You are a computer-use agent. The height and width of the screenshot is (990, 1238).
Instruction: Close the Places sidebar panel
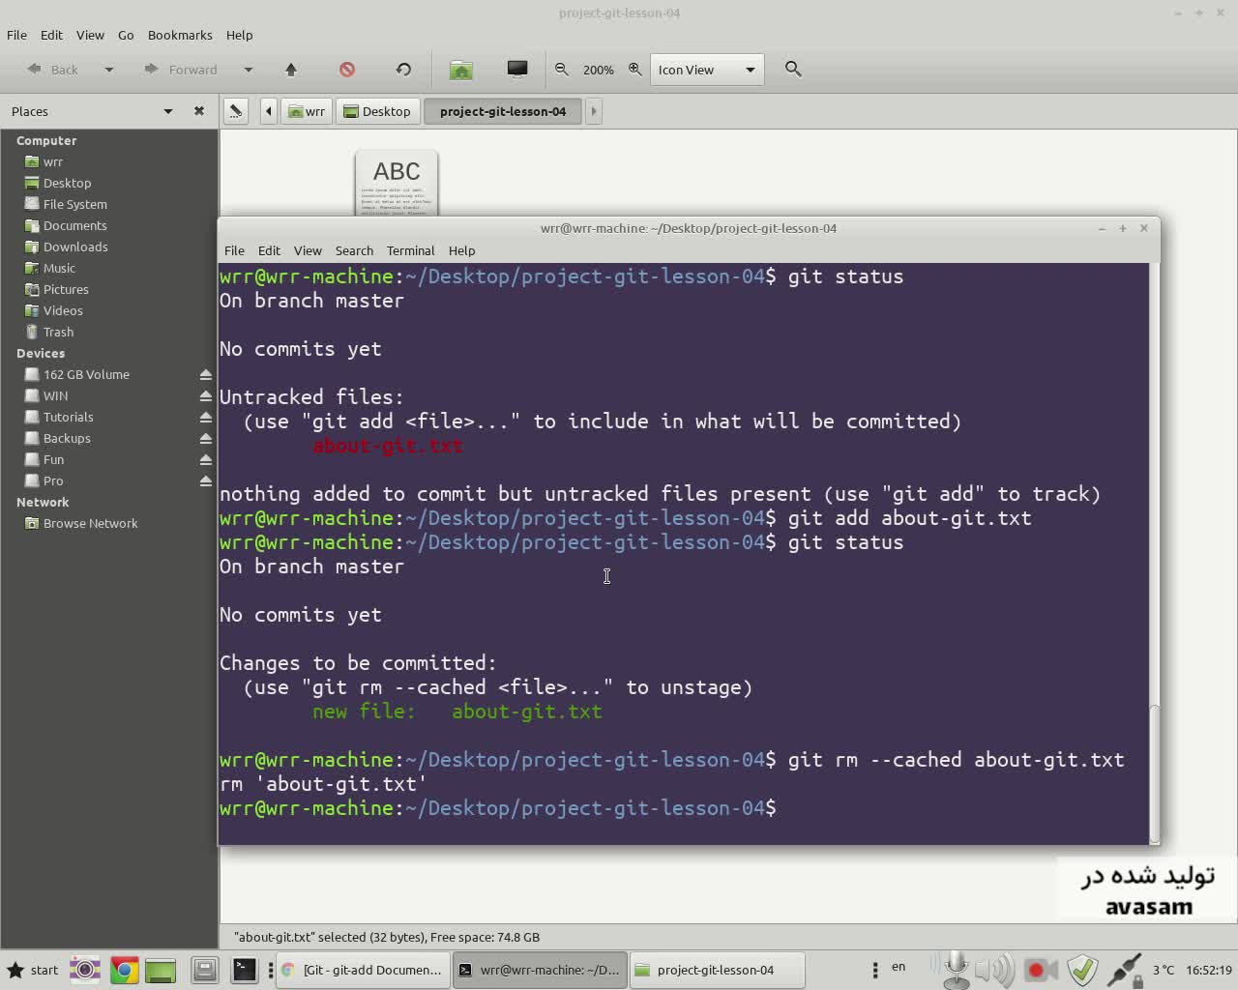(x=199, y=111)
